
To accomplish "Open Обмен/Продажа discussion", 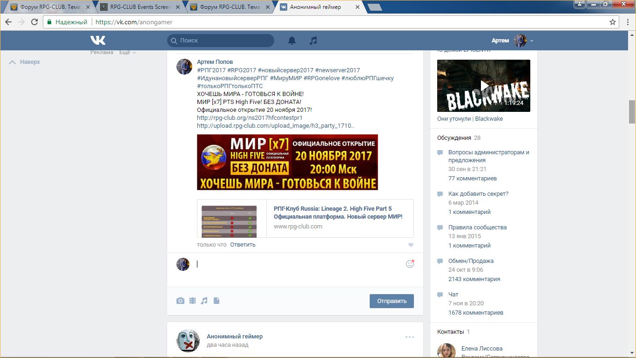I will click(x=471, y=261).
